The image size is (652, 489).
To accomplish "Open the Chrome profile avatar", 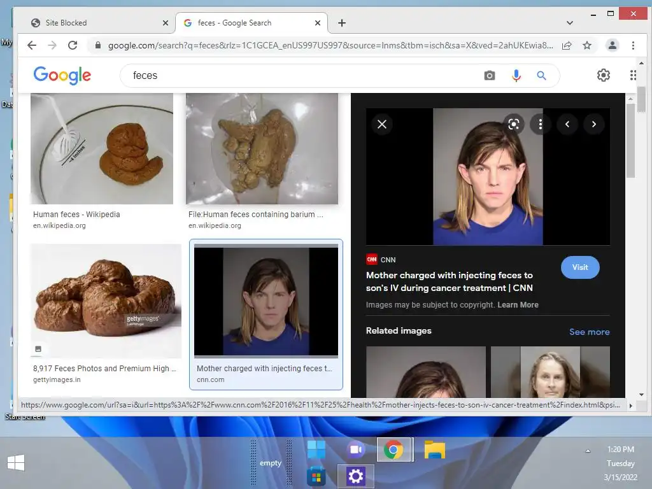I will pyautogui.click(x=612, y=45).
